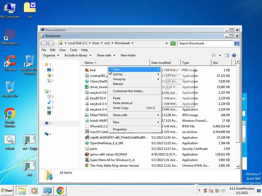Expand the address bar history dropdown
Viewport: 262px width, 196px height.
[x=167, y=43]
